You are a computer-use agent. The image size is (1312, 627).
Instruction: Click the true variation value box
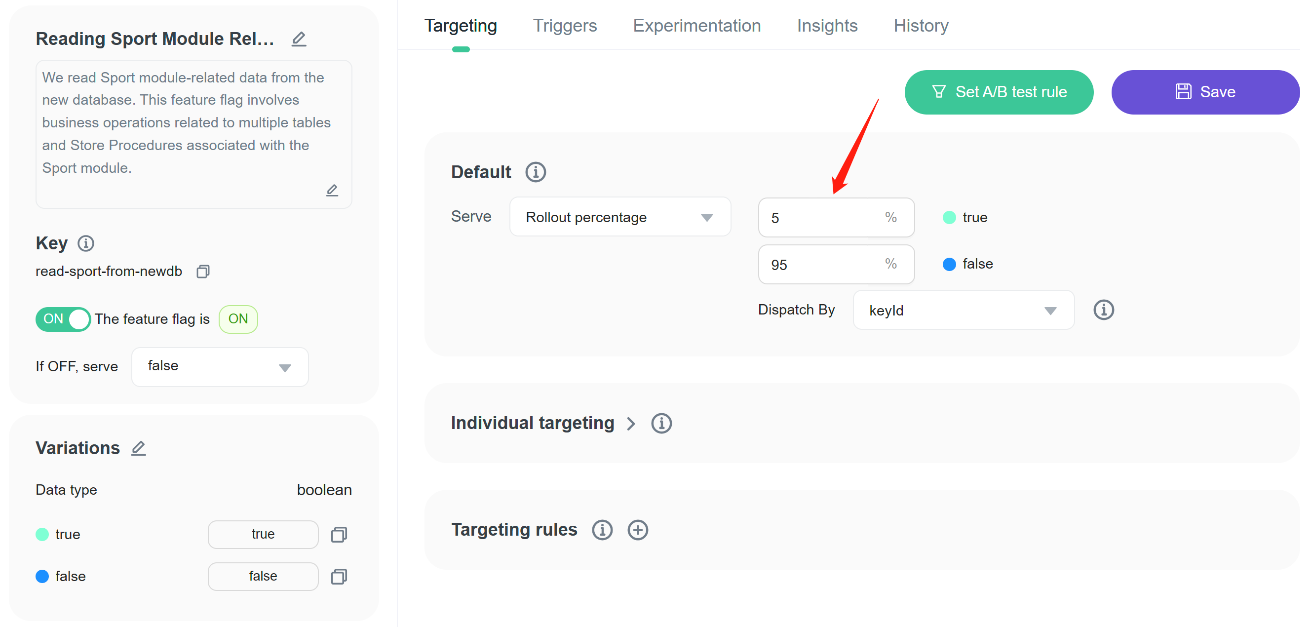click(263, 534)
